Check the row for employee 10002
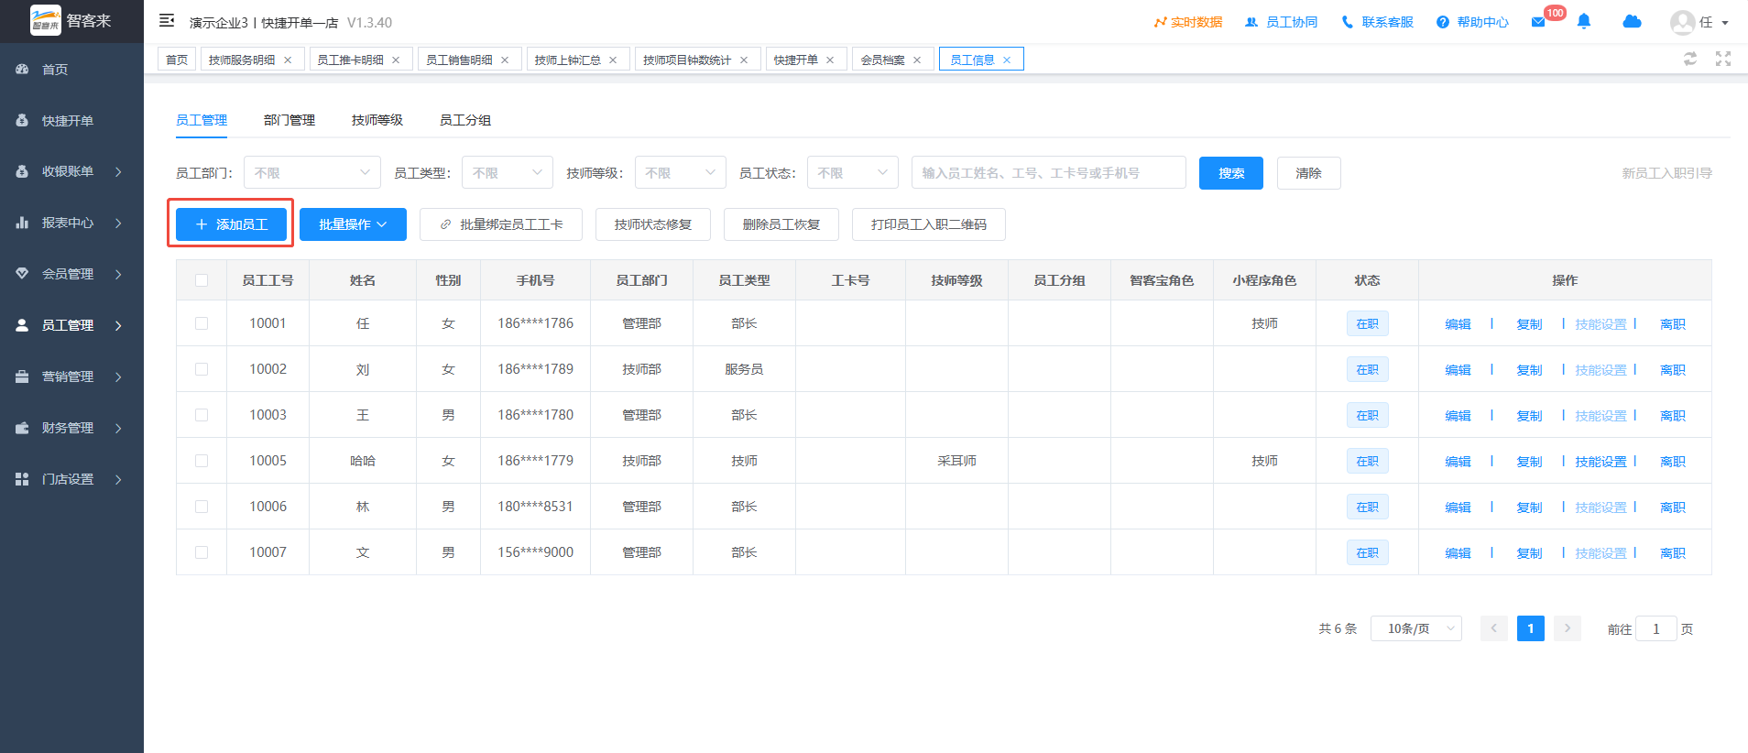The height and width of the screenshot is (753, 1748). 202,369
